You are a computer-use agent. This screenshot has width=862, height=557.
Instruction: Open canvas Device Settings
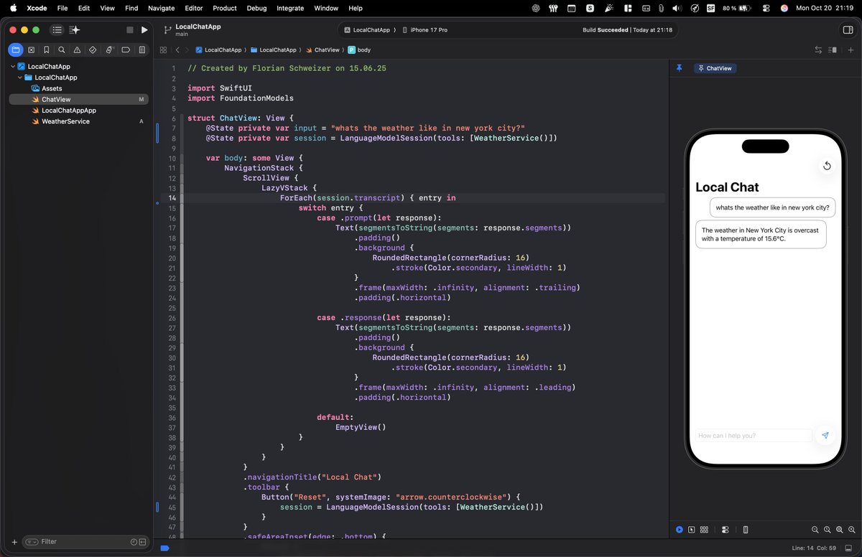coord(725,530)
